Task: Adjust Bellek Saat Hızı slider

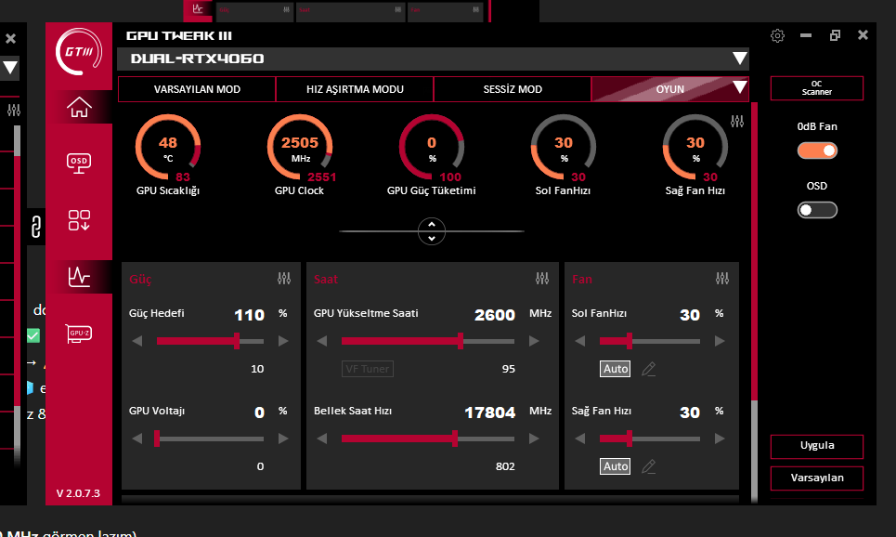Action: 428,439
